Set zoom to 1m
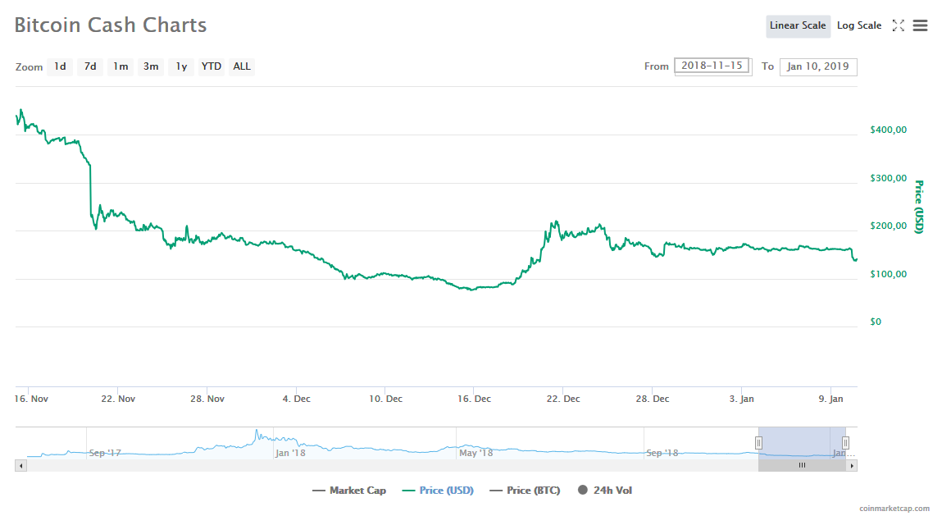The image size is (951, 525). [121, 66]
